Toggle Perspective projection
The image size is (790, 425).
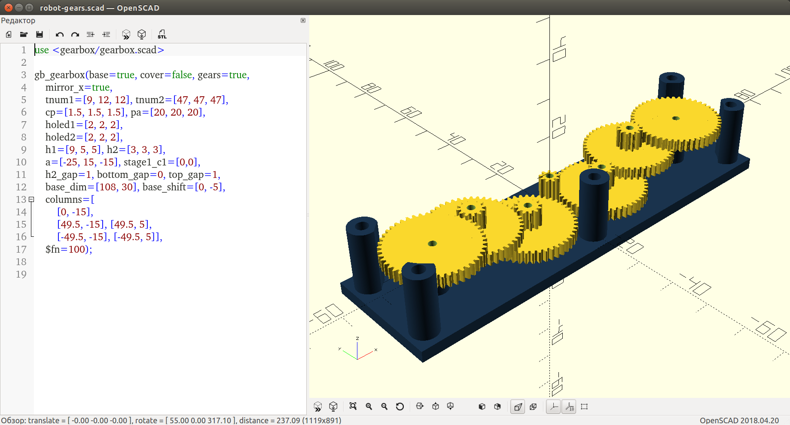click(x=518, y=407)
